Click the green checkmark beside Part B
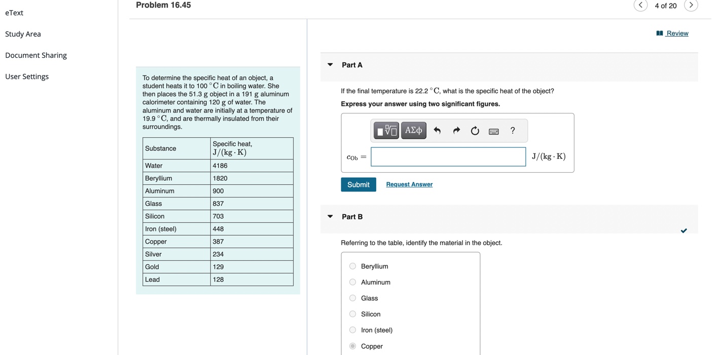The width and height of the screenshot is (718, 355). (x=684, y=230)
